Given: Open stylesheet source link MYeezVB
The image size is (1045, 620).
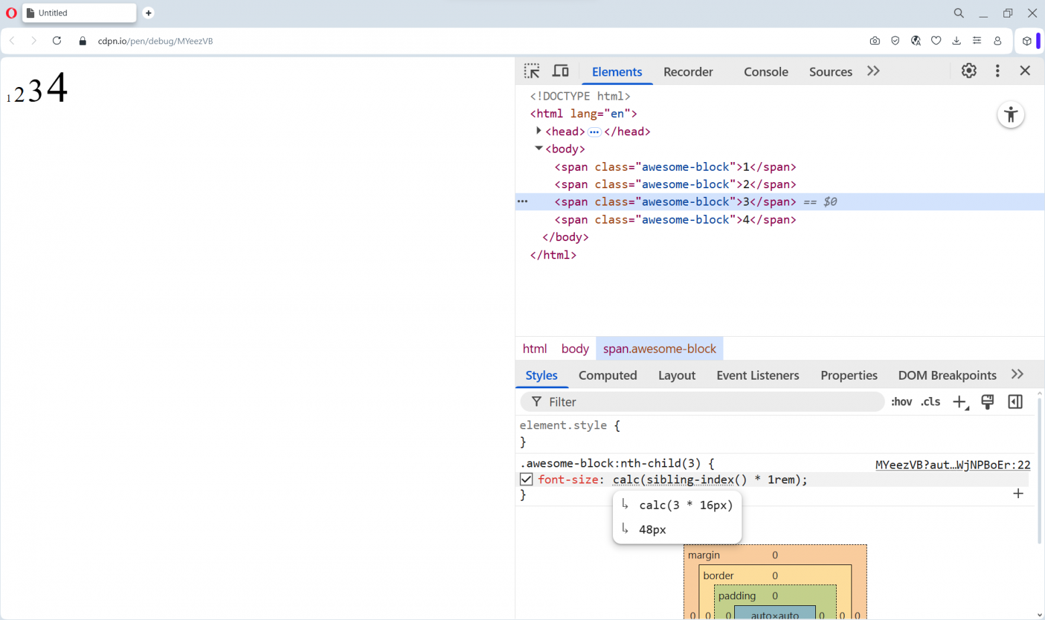Looking at the screenshot, I should 953,465.
